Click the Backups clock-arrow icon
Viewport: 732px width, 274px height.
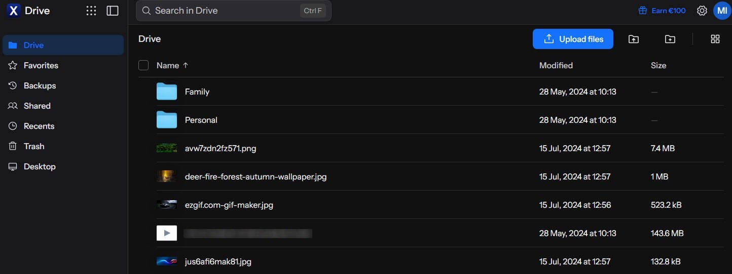pyautogui.click(x=13, y=85)
